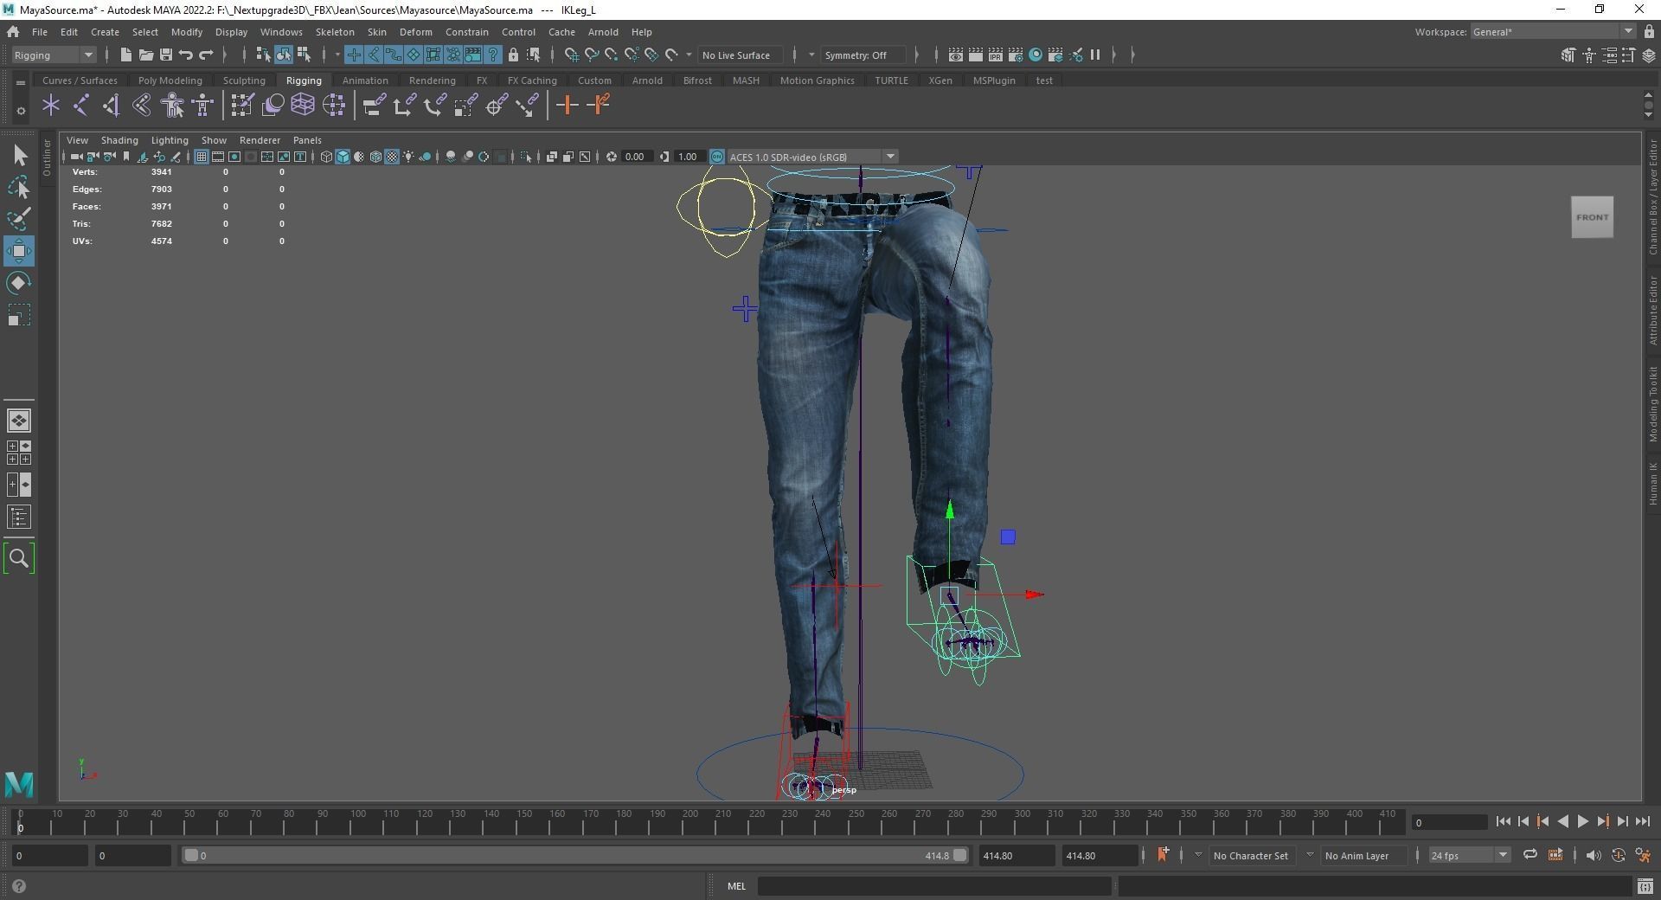Screen dimensions: 1661x900
Task: Apply Parent Constraint from the shelf
Action: pyautogui.click(x=374, y=106)
